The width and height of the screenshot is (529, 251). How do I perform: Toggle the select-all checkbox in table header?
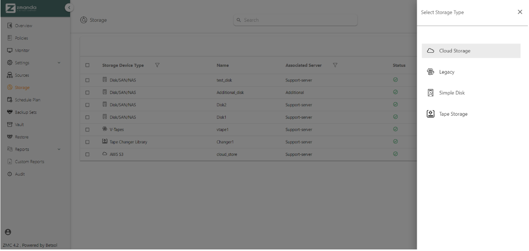coord(87,65)
